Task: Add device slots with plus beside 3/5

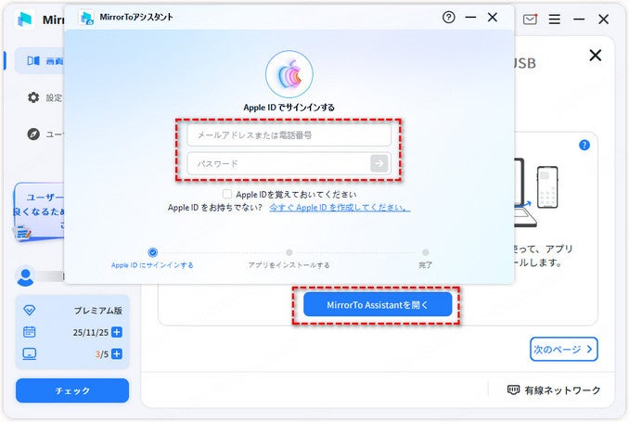Action: click(117, 353)
